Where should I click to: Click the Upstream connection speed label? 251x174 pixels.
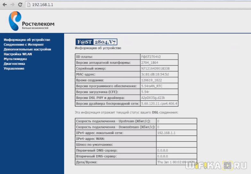click(x=113, y=121)
